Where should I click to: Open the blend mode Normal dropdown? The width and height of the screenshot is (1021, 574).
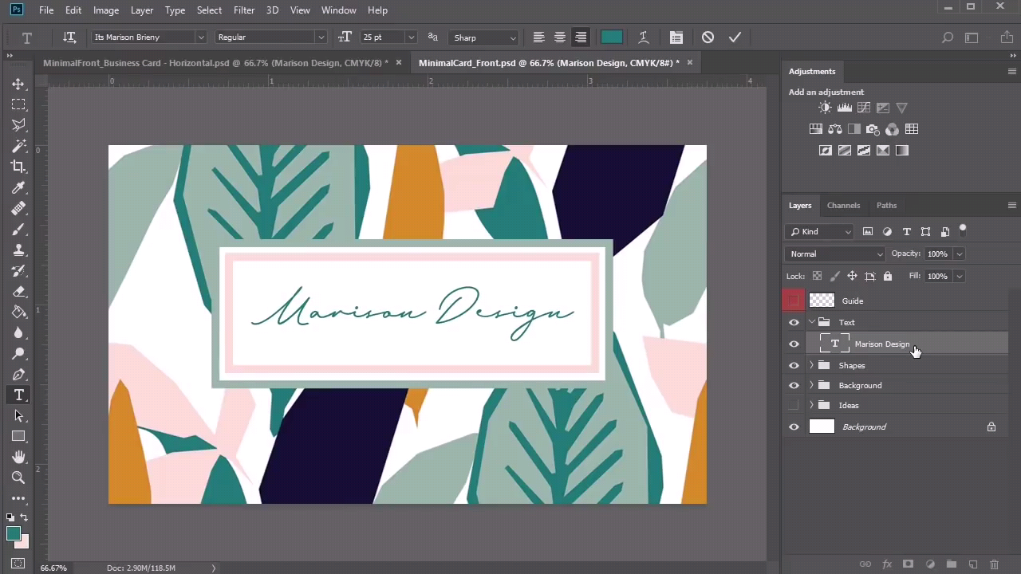coord(835,254)
